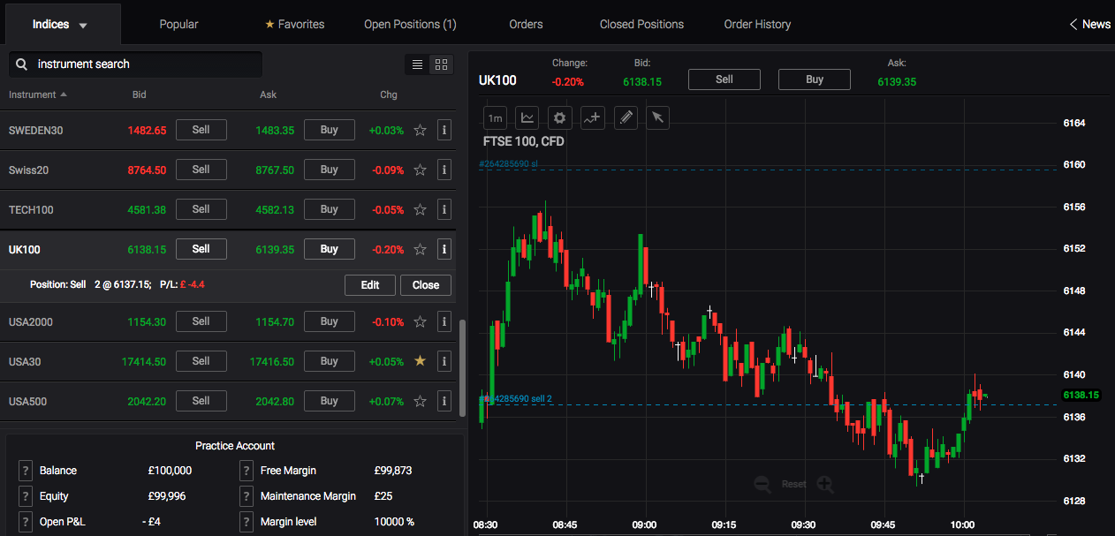Zoom in on the chart
This screenshot has width=1115, height=536.
[825, 484]
